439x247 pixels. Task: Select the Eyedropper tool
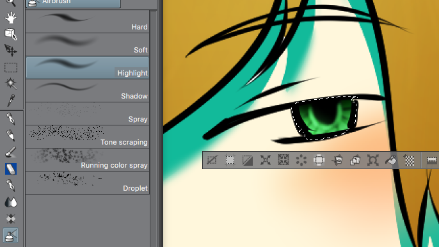(11, 100)
